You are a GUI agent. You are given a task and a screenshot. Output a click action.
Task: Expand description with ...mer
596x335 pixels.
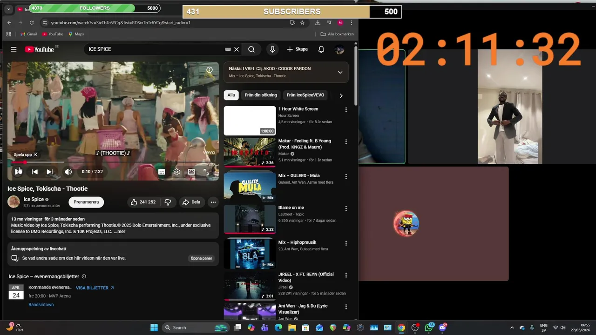(x=120, y=231)
